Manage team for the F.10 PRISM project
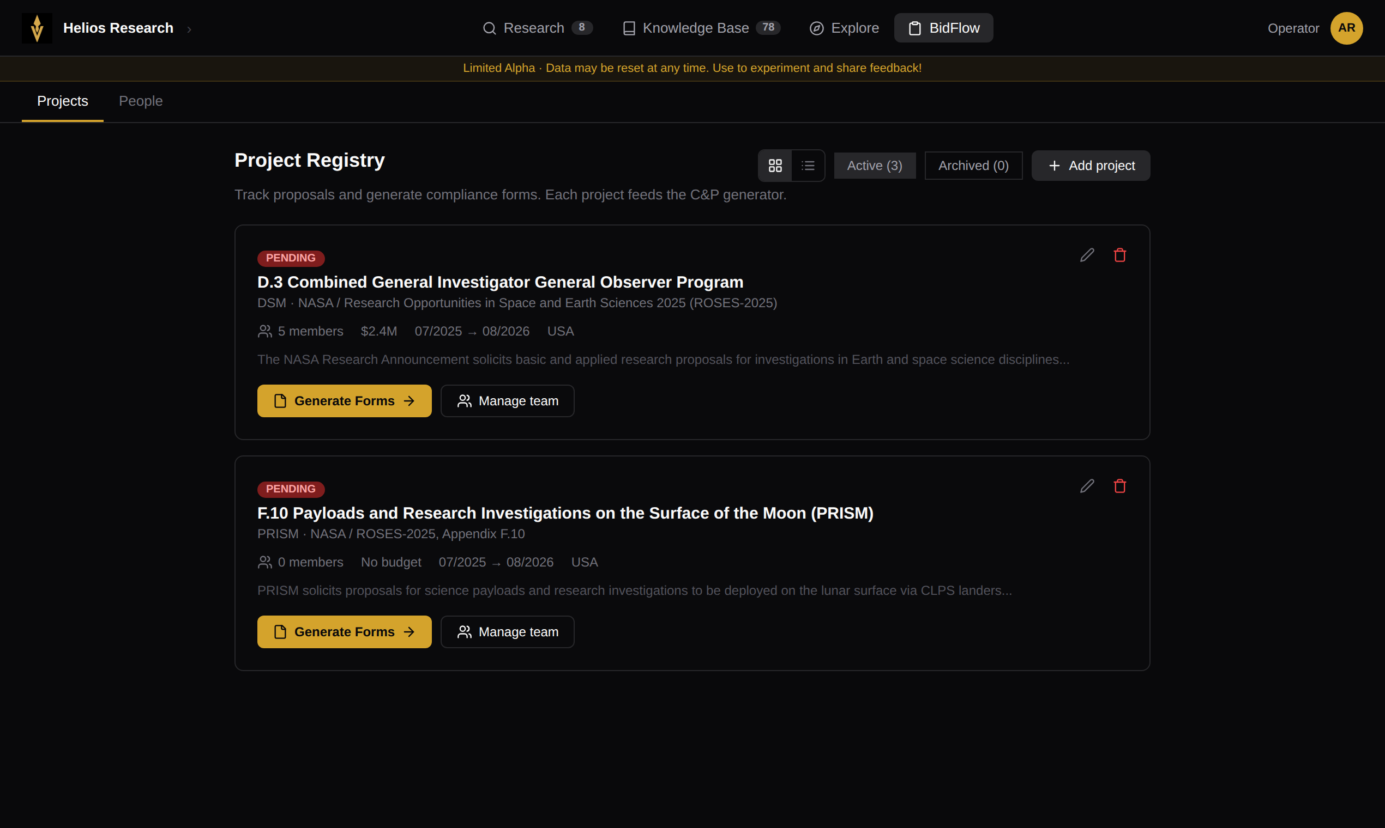Viewport: 1385px width, 828px height. coord(507,631)
